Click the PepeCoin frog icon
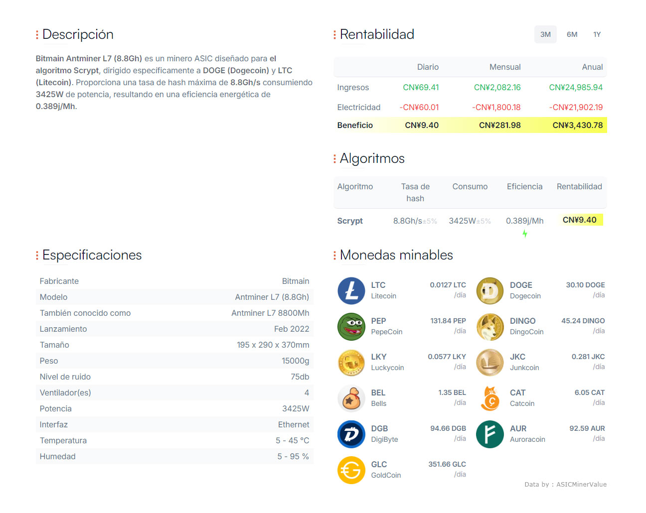The image size is (646, 513). point(351,327)
